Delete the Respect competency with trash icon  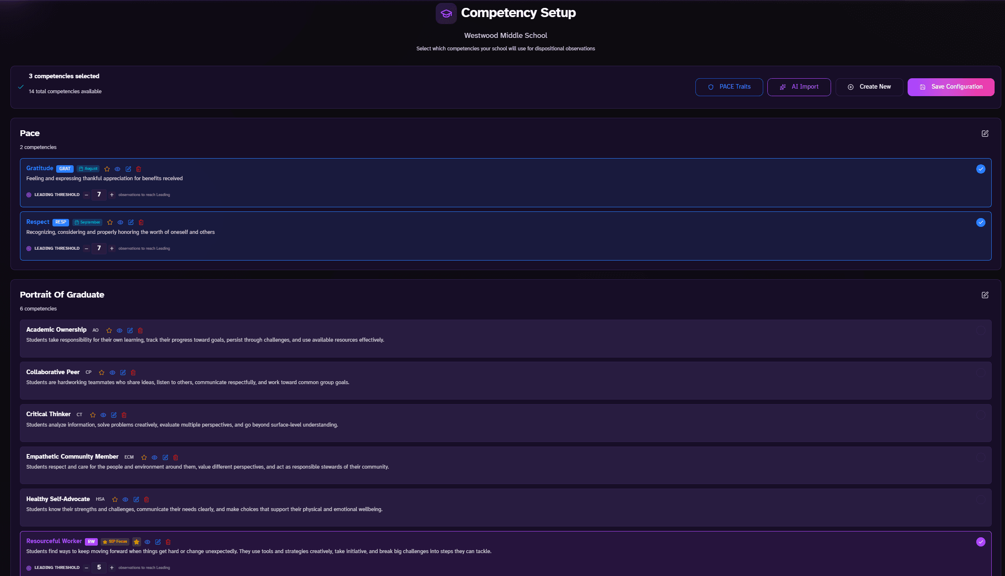(141, 222)
